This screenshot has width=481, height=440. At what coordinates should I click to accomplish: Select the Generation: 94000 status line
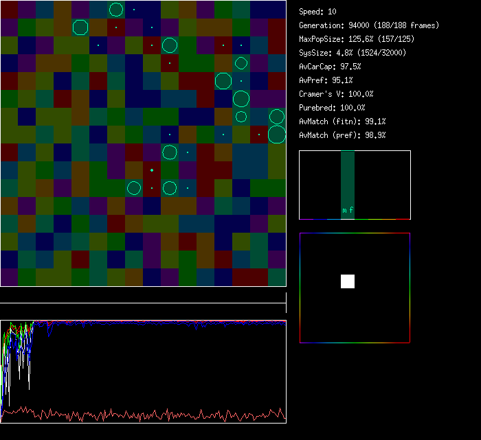pyautogui.click(x=369, y=25)
